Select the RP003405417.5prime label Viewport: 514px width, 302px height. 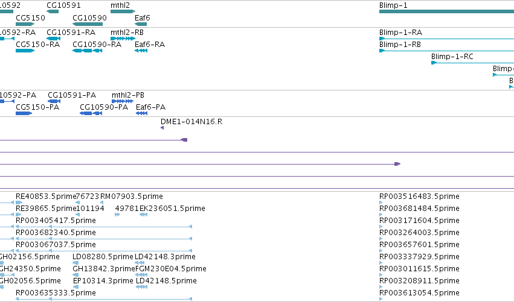56,221
